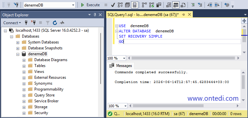Run the query with Execute button
This screenshot has width=248, height=118.
coord(90,5)
